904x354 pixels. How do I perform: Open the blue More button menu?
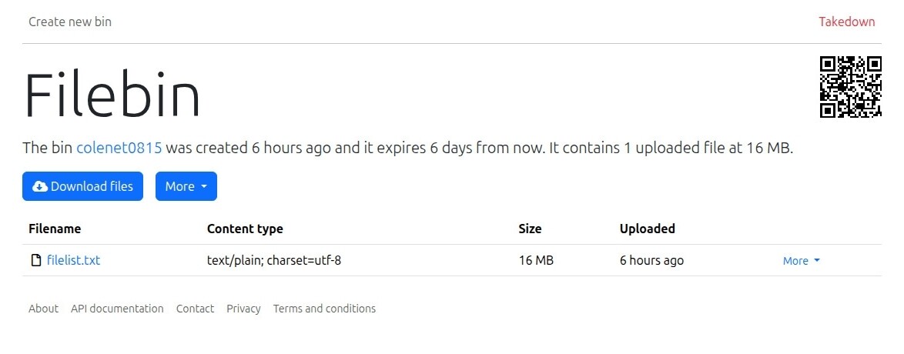pyautogui.click(x=186, y=186)
